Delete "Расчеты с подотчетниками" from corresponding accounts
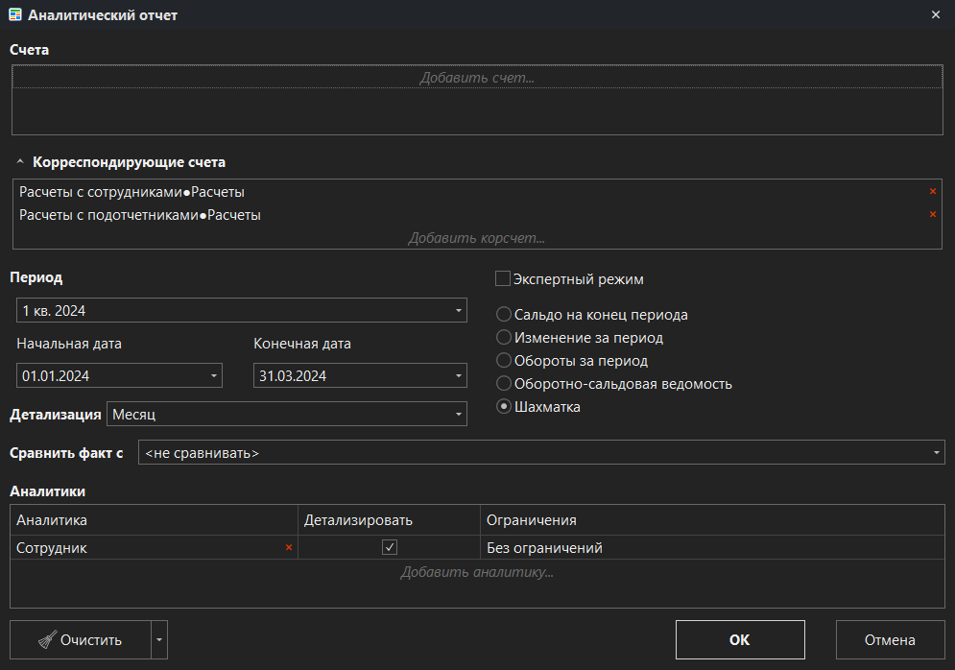 (931, 214)
